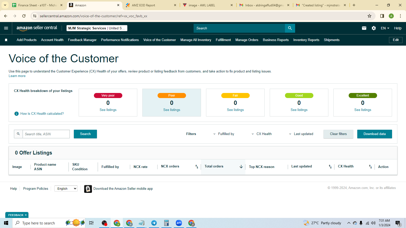Image resolution: width=406 pixels, height=228 pixels.
Task: See listings under Excellent
Action: coord(363,110)
